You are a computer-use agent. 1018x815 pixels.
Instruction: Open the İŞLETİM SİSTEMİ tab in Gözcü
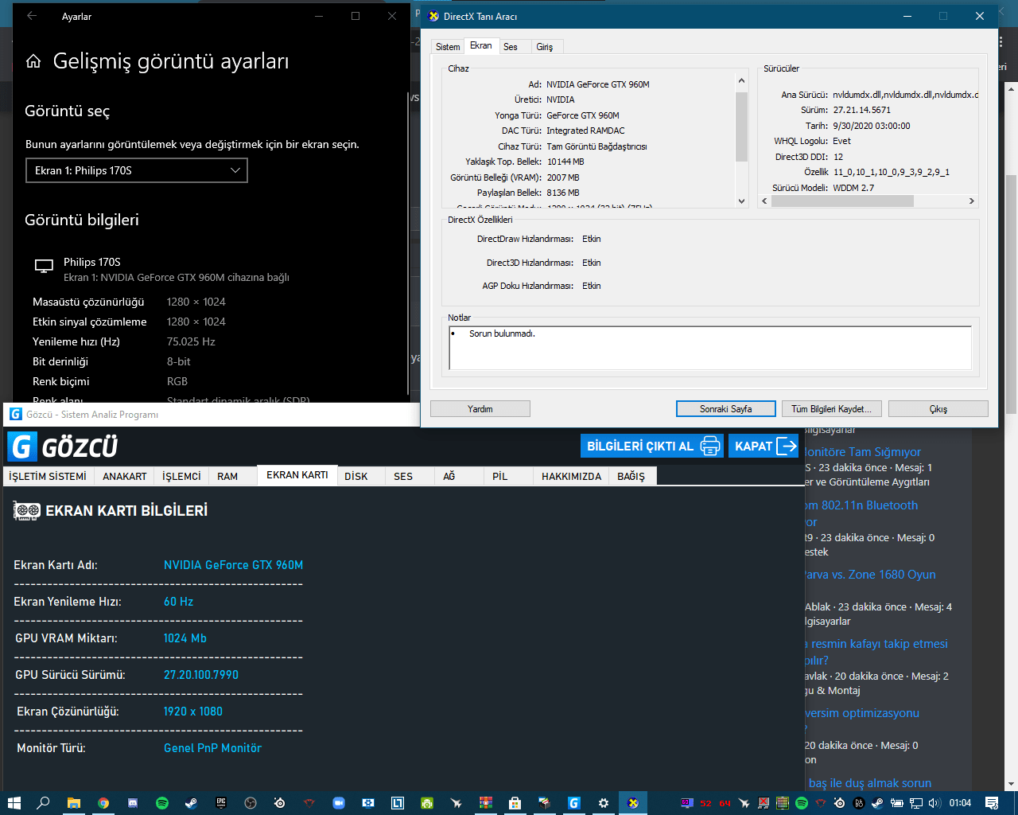coord(48,476)
